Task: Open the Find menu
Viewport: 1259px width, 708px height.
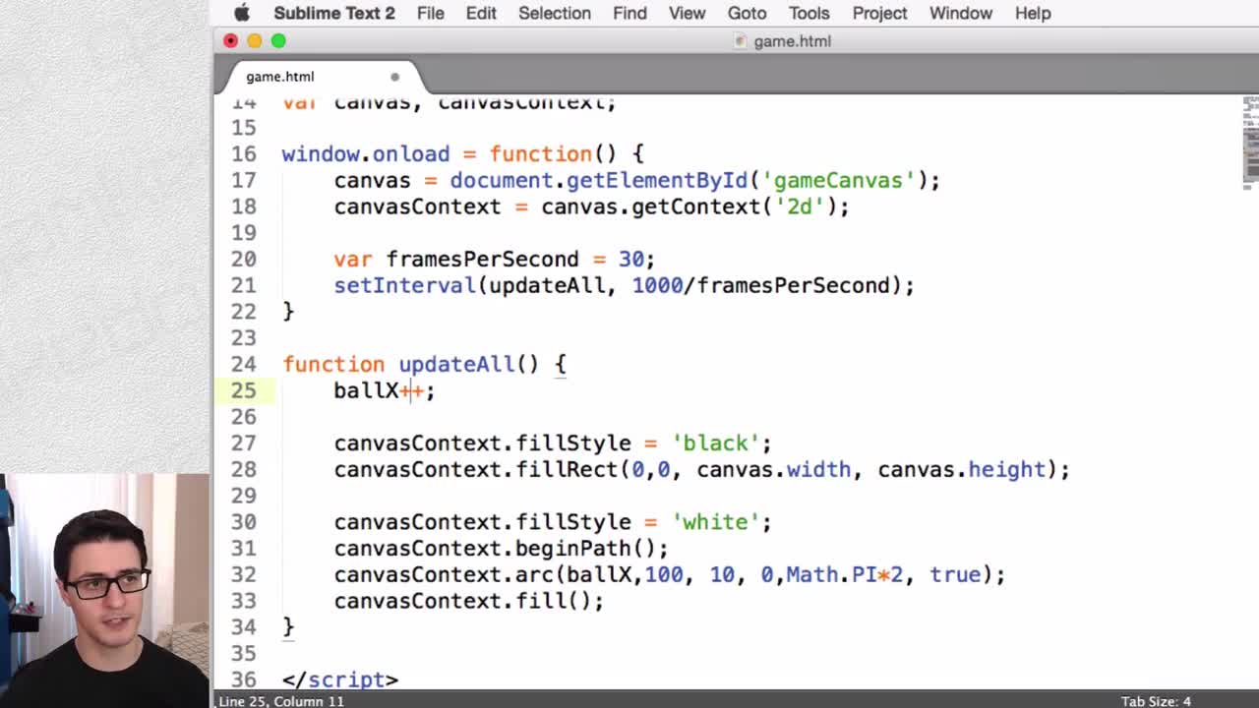Action: [x=629, y=13]
